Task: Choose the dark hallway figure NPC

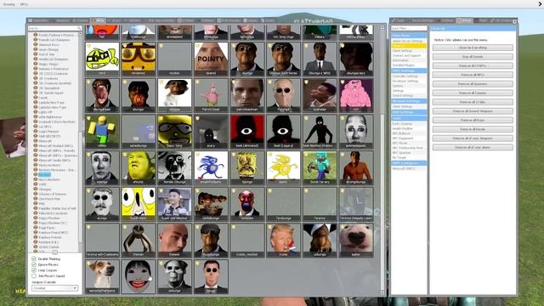Action: click(211, 131)
